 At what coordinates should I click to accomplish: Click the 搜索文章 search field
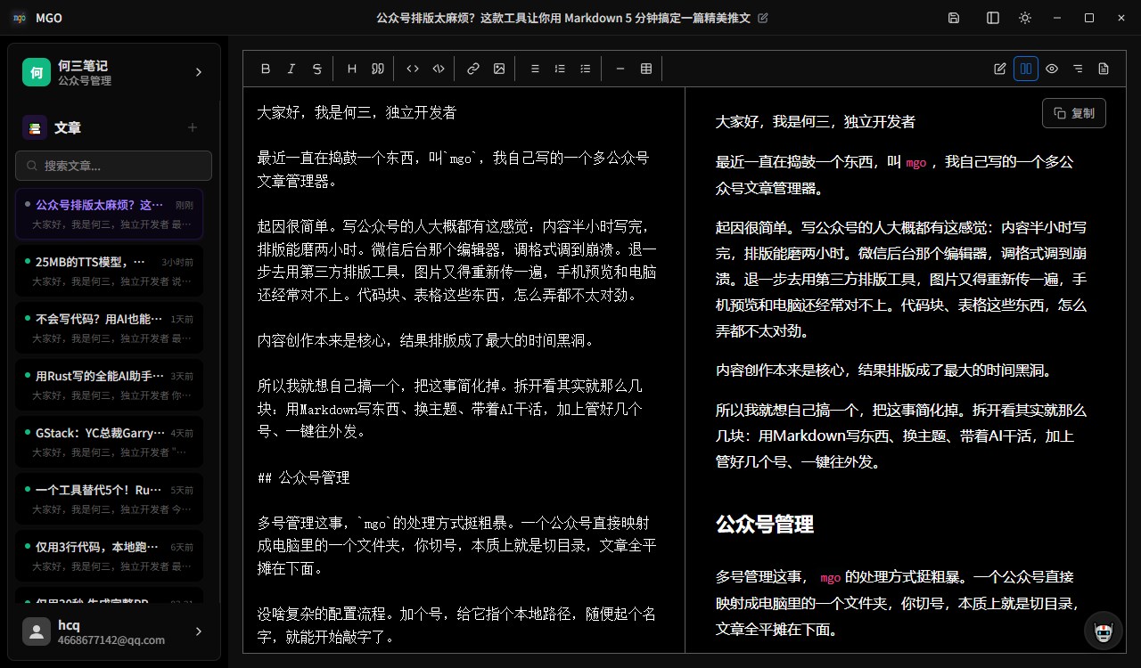(113, 166)
